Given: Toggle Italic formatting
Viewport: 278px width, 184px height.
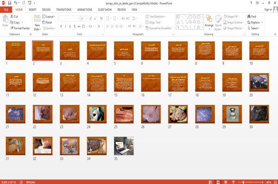Looking at the screenshot, I should point(65,26).
